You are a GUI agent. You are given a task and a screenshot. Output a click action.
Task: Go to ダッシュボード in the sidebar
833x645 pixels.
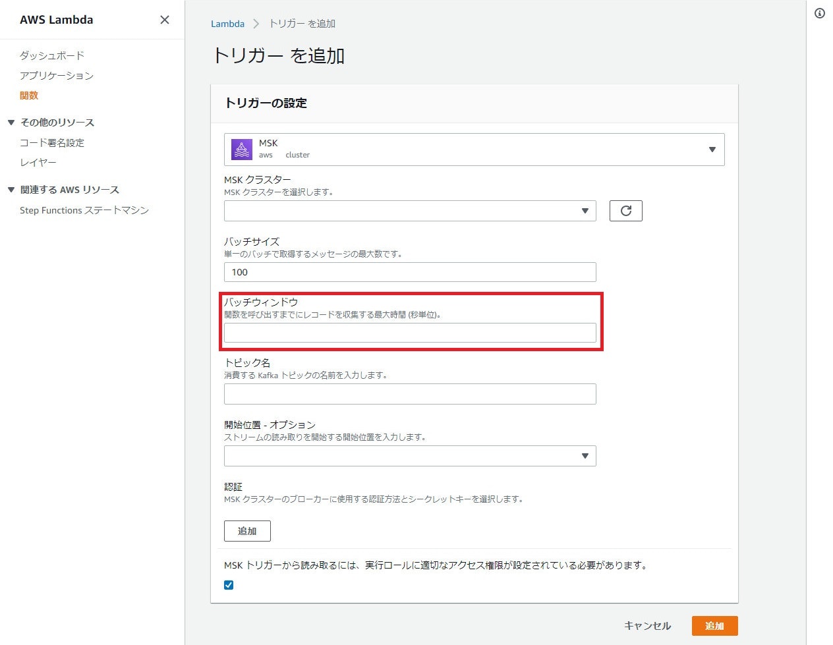pos(52,55)
